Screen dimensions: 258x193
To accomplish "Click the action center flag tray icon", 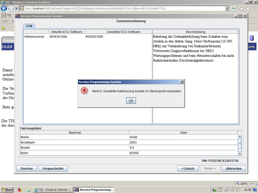I will (x=238, y=190).
